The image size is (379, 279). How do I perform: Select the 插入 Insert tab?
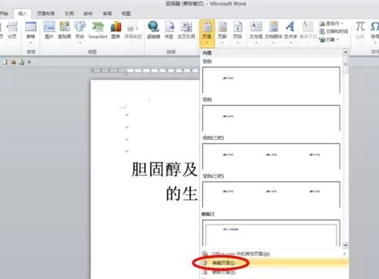coord(23,14)
